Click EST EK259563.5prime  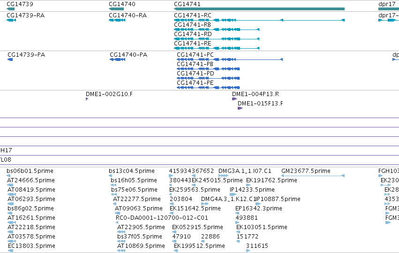(x=195, y=190)
